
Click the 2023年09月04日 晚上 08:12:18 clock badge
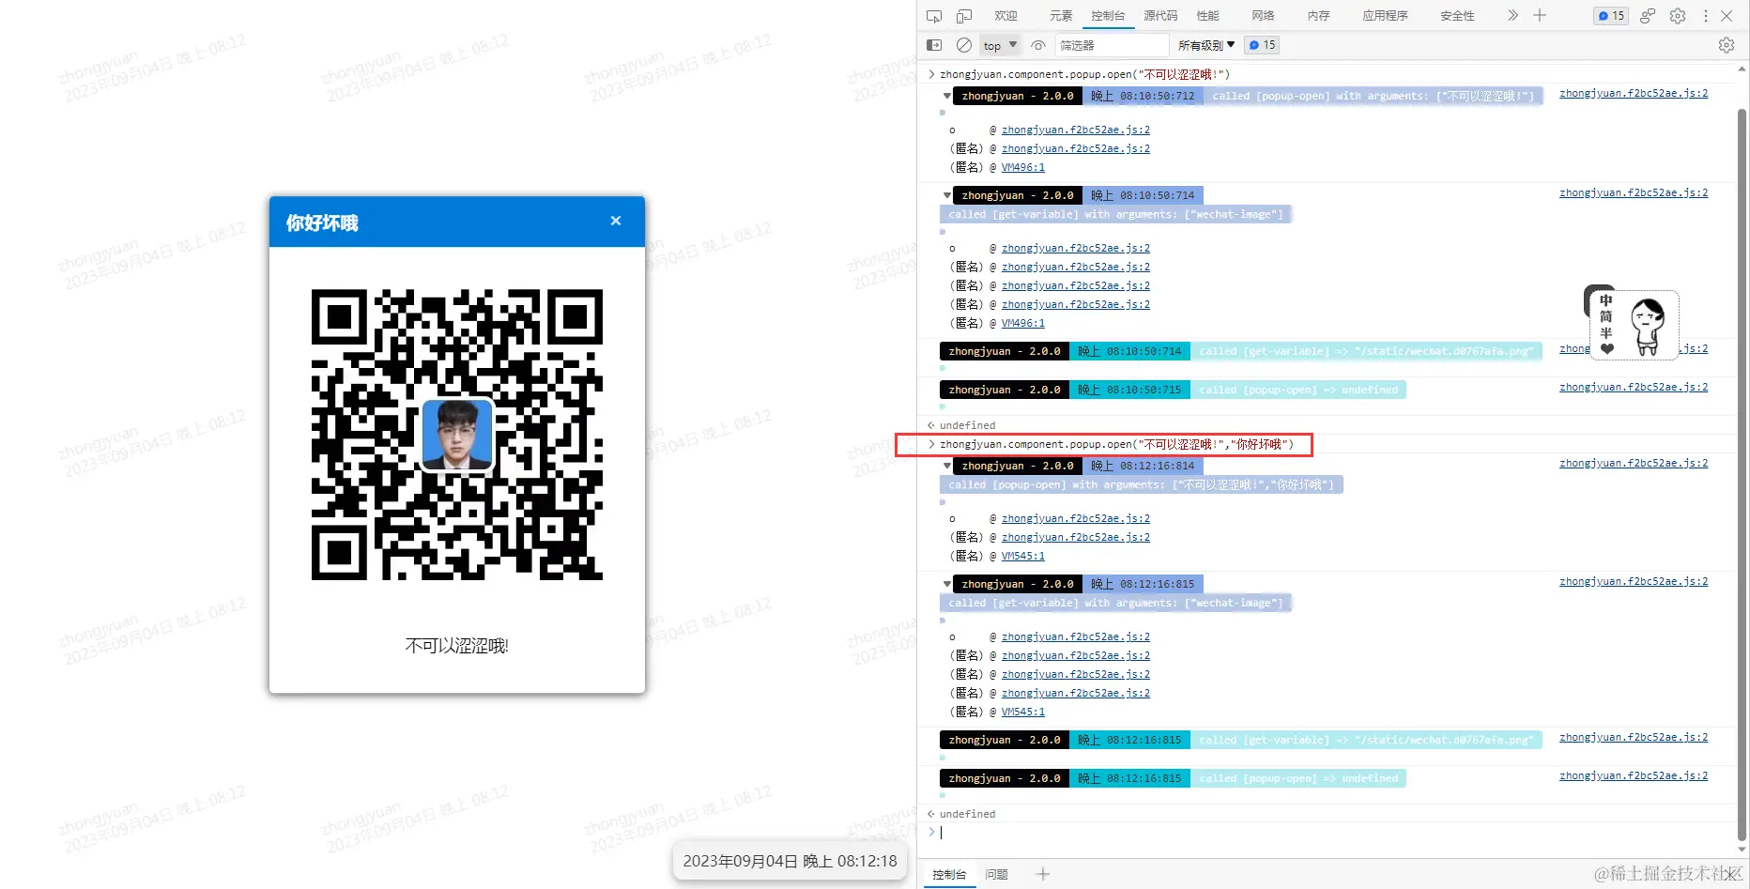pos(790,861)
